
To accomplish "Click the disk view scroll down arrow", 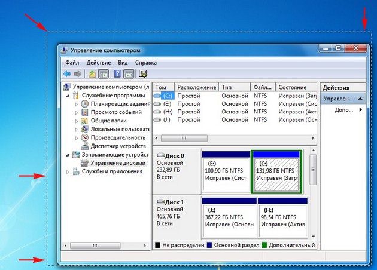I will pyautogui.click(x=314, y=237).
